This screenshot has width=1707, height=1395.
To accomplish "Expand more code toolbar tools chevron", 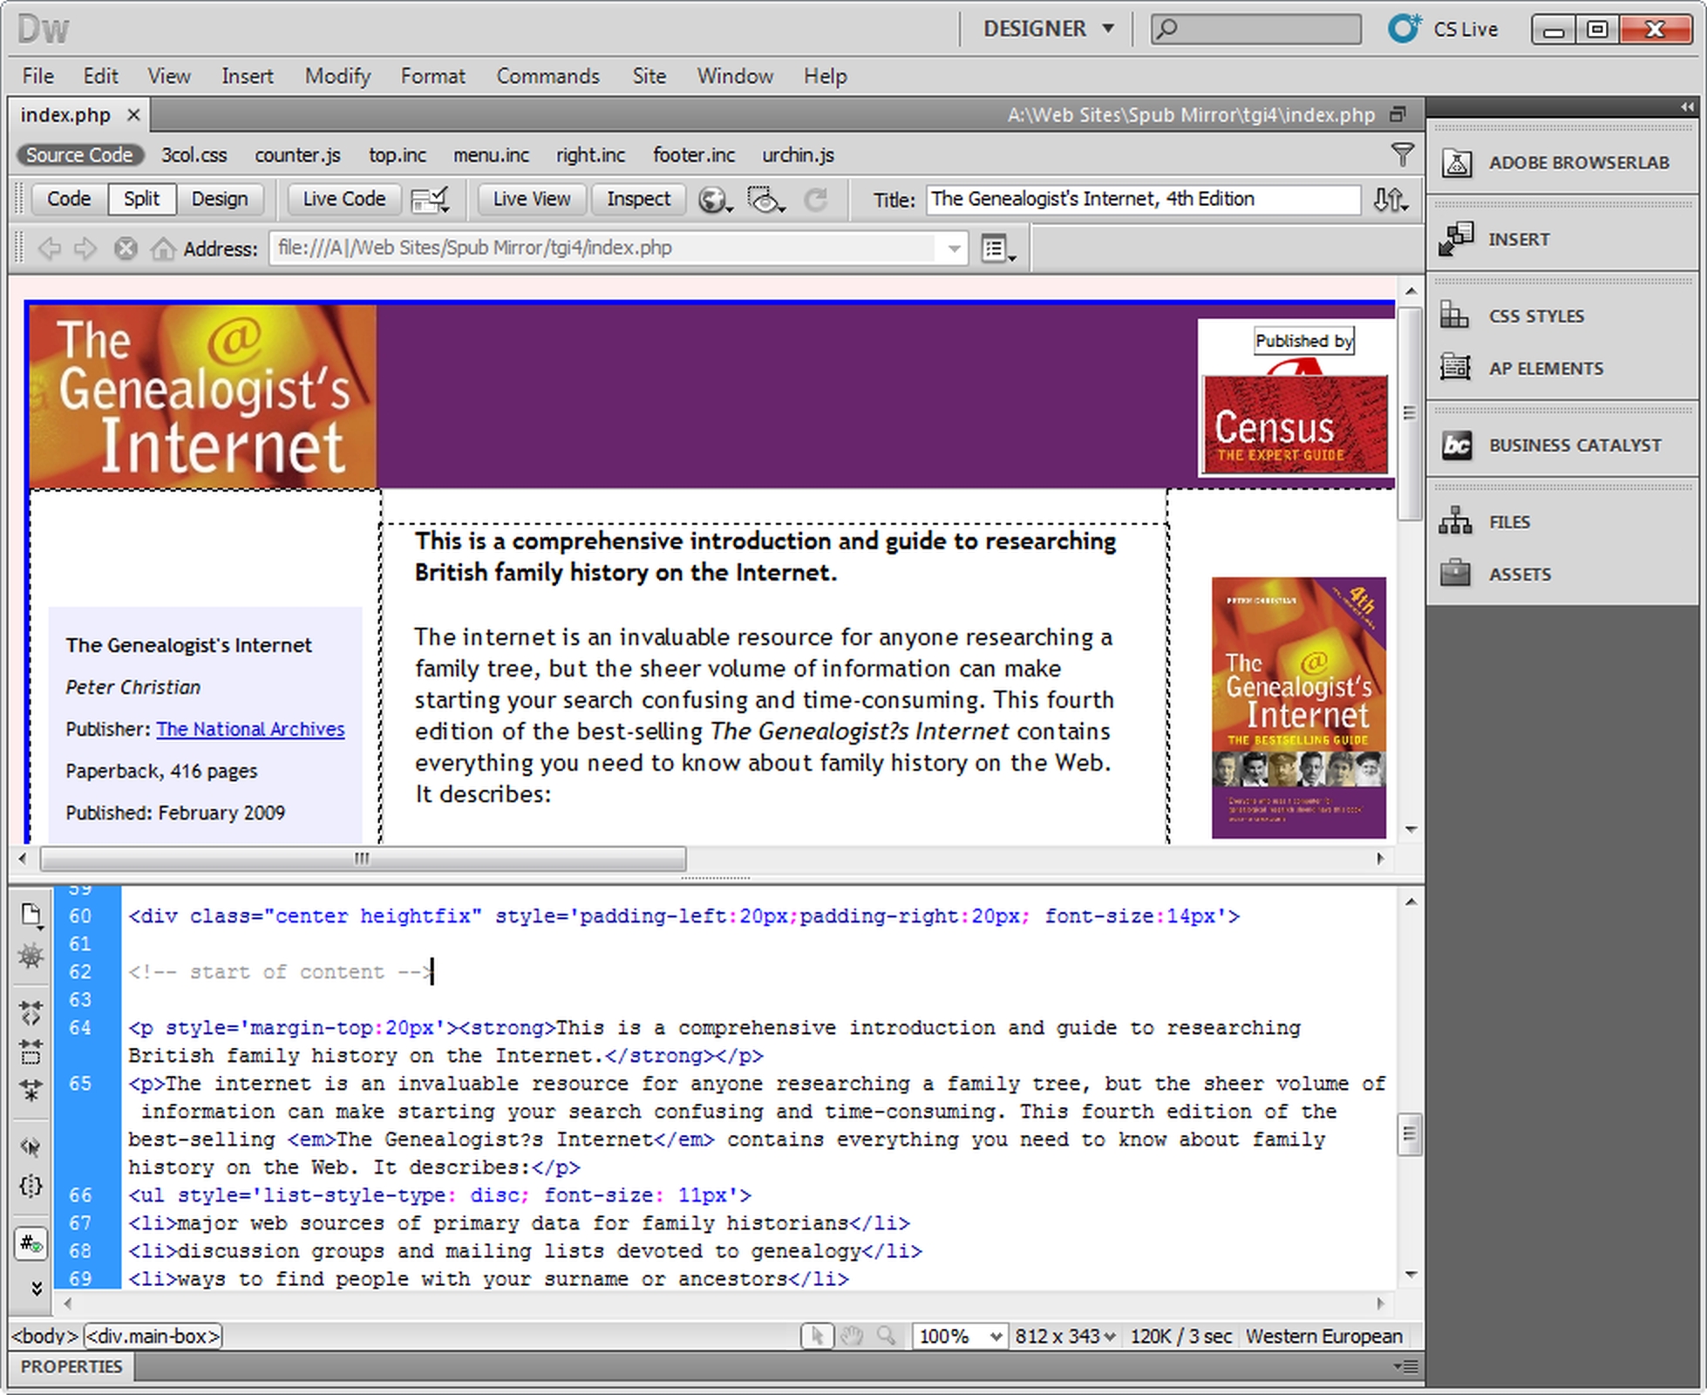I will 37,1288.
